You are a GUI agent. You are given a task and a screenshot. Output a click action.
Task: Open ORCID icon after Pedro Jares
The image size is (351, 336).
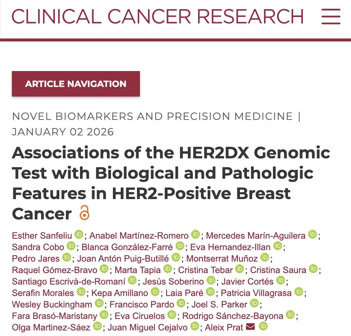[x=66, y=258]
